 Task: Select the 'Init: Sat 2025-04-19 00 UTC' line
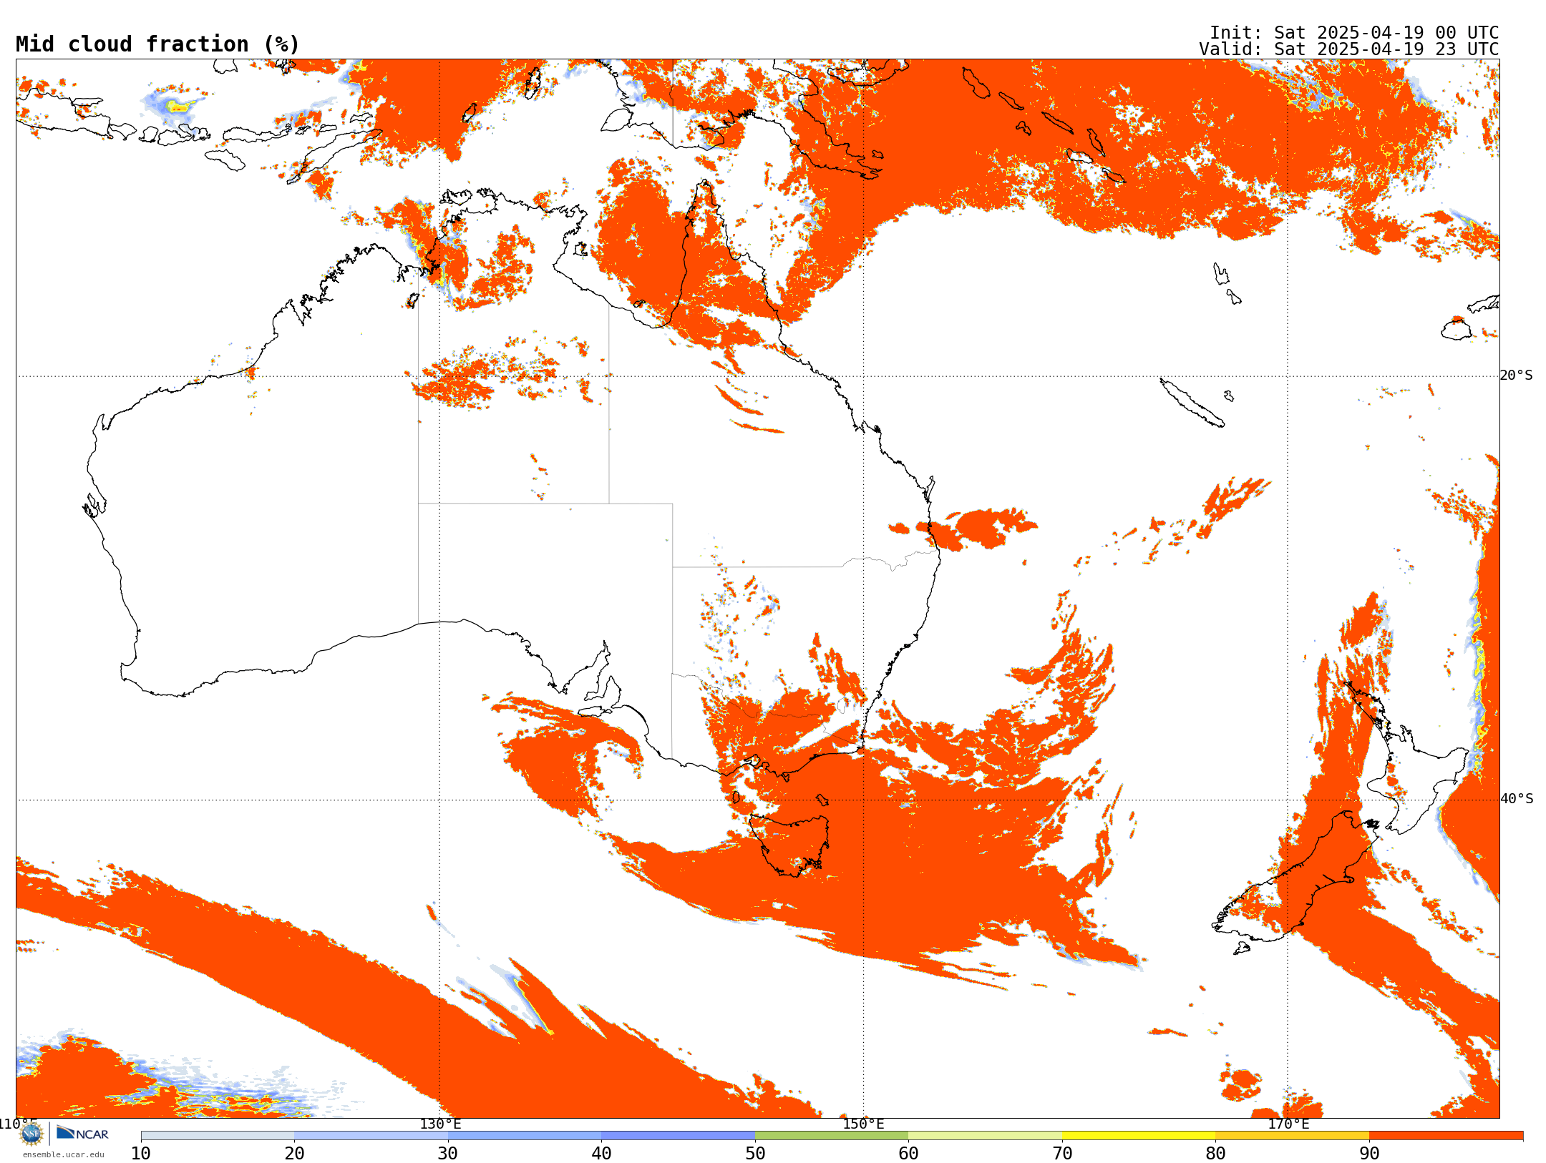click(x=1354, y=33)
